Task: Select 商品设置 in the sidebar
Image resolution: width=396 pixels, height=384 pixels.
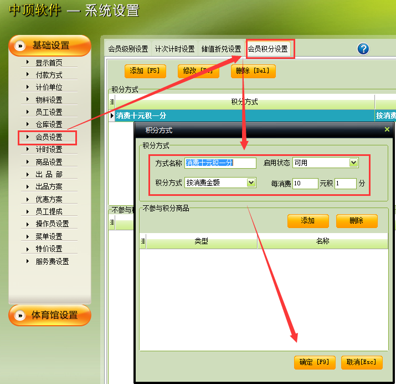Action: click(49, 162)
